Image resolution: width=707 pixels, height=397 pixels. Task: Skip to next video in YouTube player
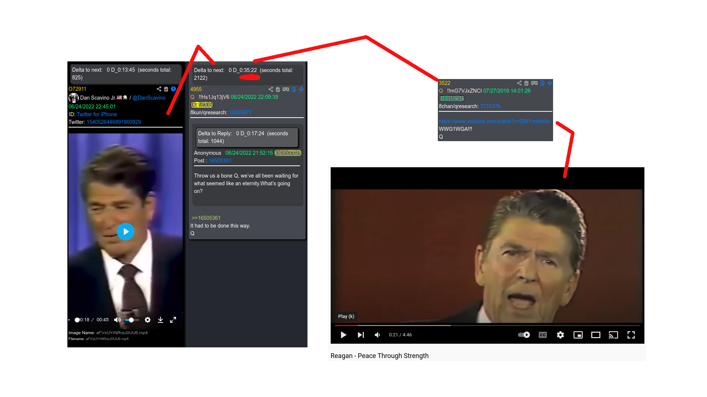[x=361, y=335]
